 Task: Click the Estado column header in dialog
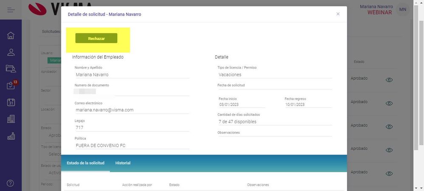click(x=174, y=185)
